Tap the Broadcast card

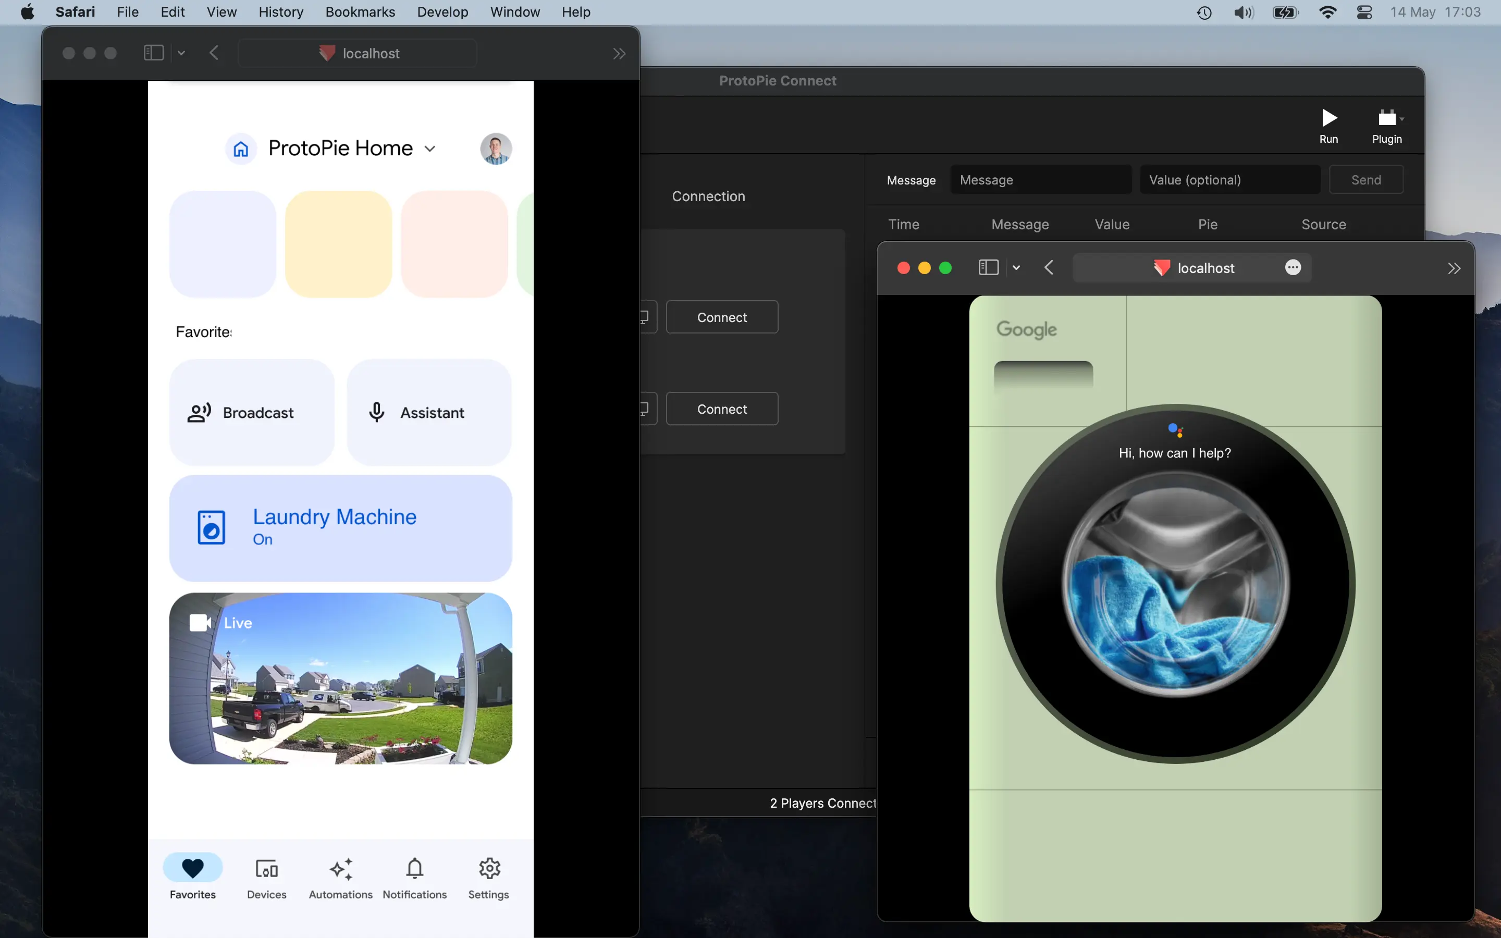[251, 413]
